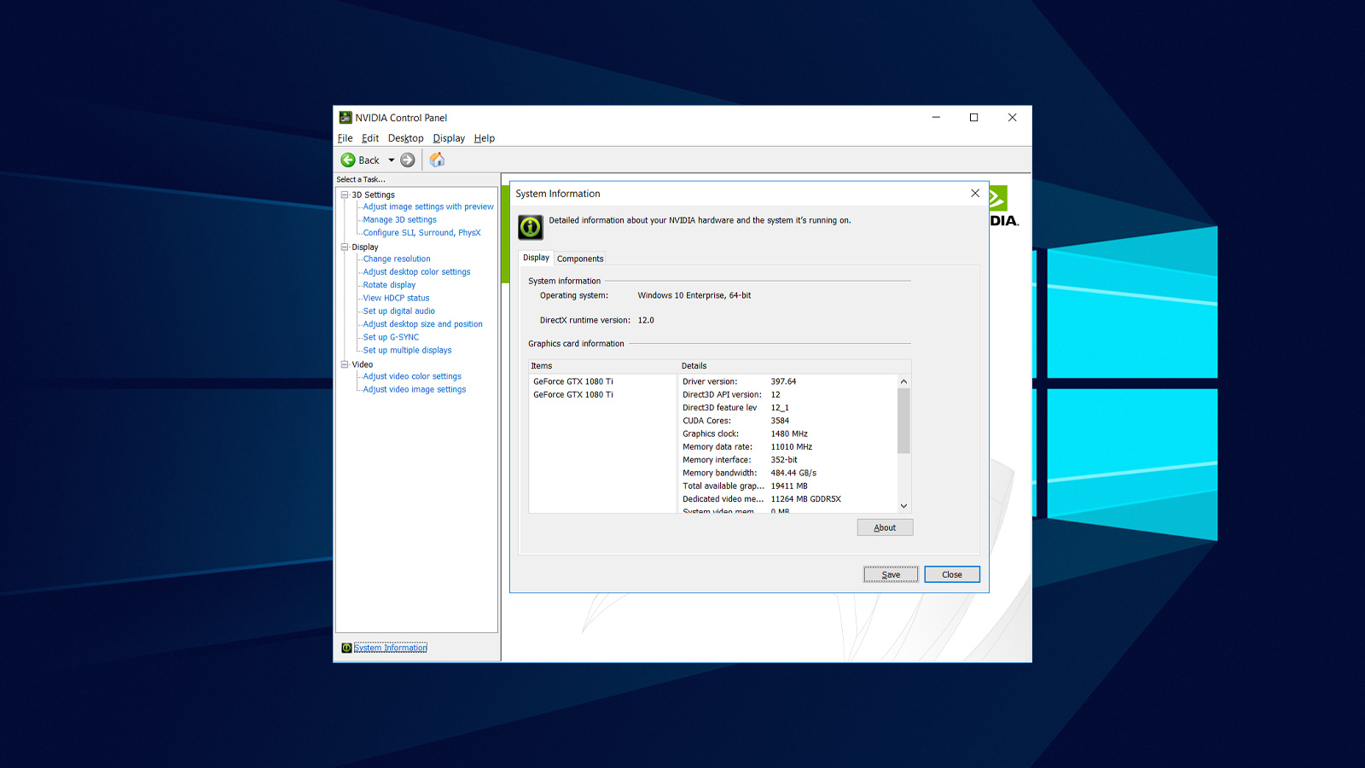
Task: Click the Memory bandwidth value 484.44 GB/s
Action: (793, 473)
